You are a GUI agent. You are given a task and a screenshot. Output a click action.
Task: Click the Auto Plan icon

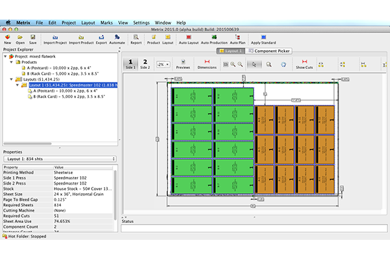point(237,37)
